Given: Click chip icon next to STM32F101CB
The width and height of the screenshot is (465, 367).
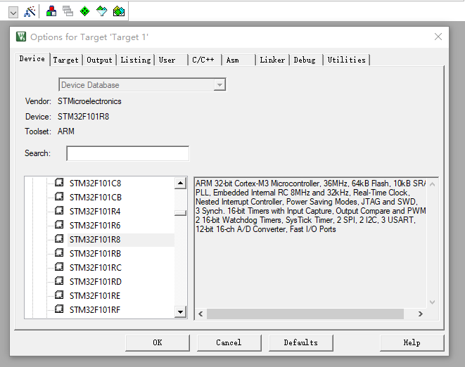Looking at the screenshot, I should point(59,196).
